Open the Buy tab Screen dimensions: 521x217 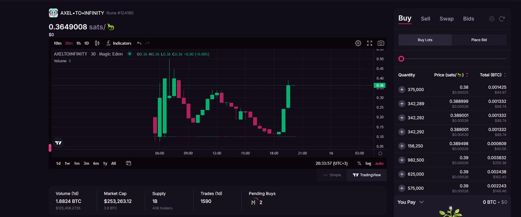pyautogui.click(x=405, y=18)
